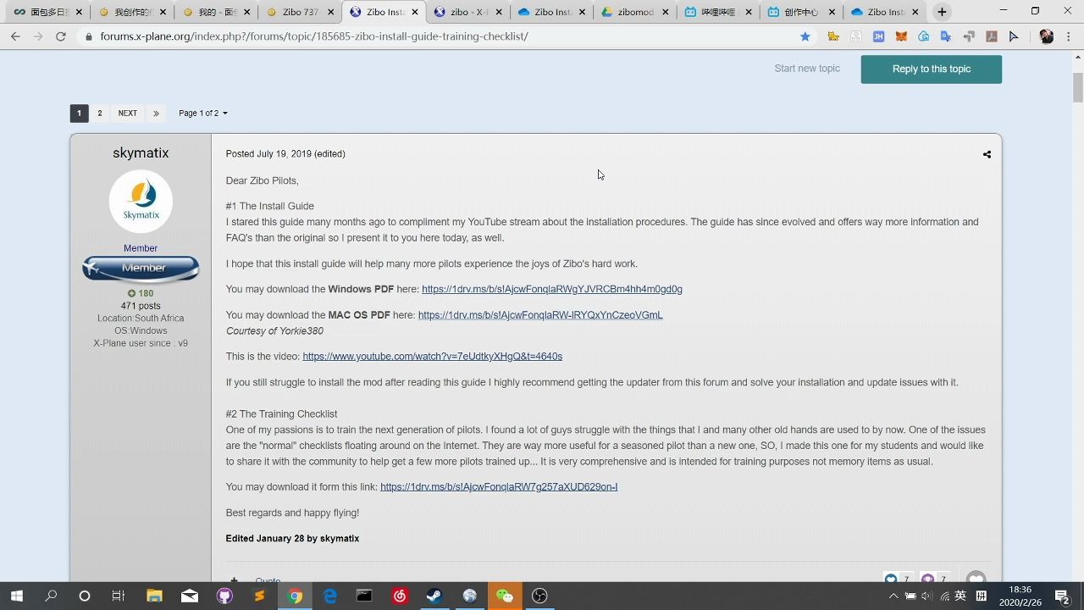Open the MAC OS PDF OneDrive link
Screen dimensions: 1084x610
(x=540, y=315)
